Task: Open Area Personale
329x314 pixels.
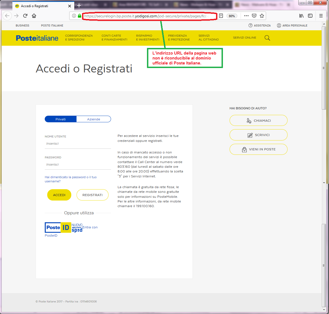Action: [x=292, y=26]
